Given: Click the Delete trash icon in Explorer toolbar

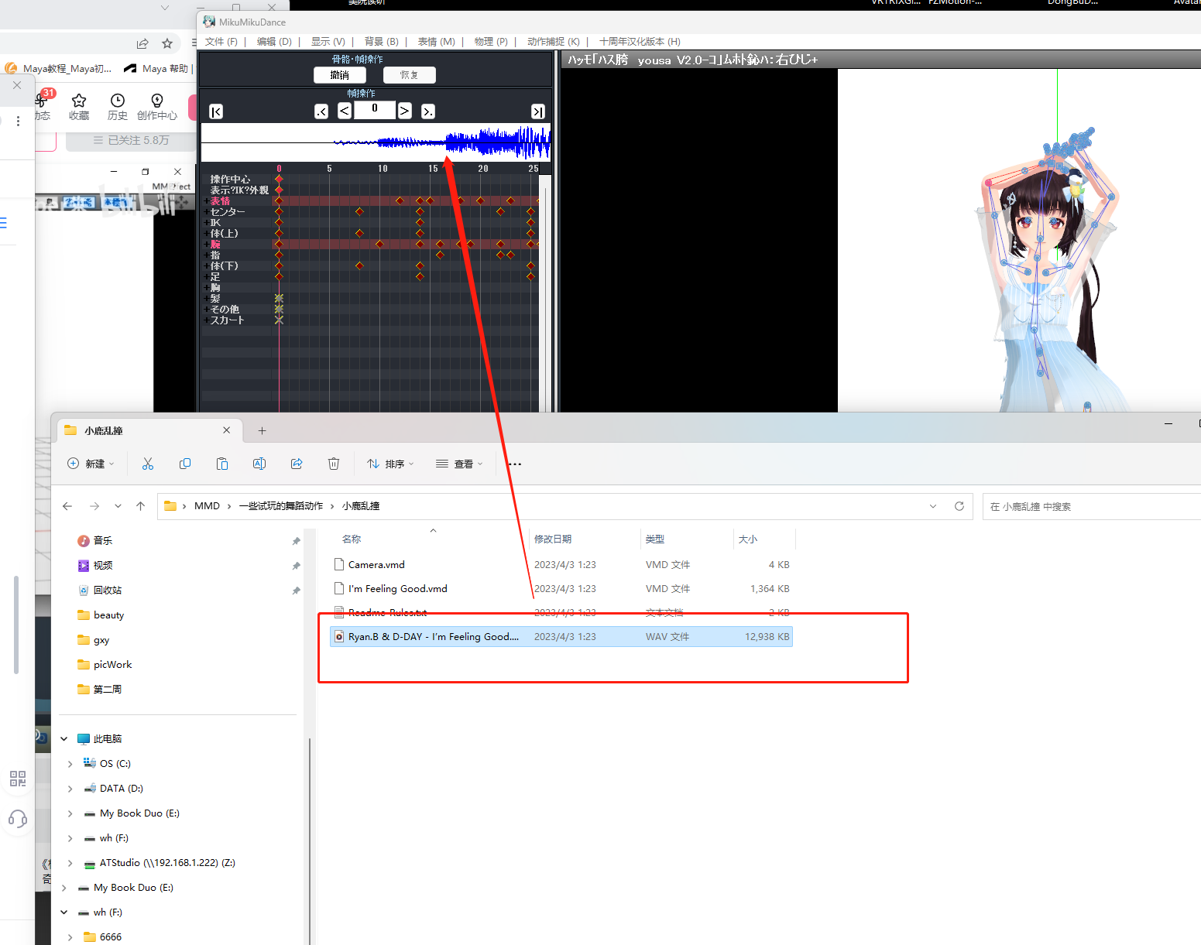Looking at the screenshot, I should point(334,463).
